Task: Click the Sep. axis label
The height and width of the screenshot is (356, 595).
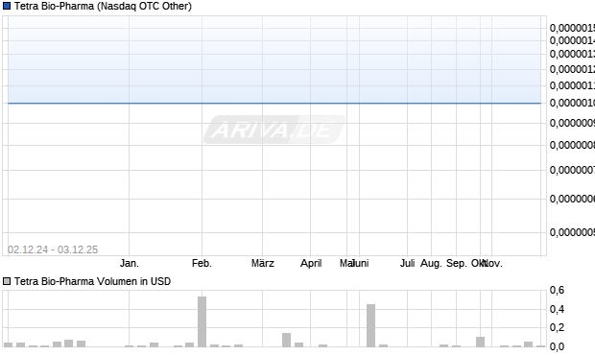Action: click(457, 263)
